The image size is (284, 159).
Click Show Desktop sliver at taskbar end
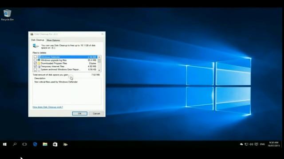click(282, 144)
